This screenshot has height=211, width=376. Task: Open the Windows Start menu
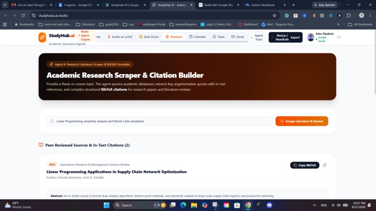coord(106,205)
